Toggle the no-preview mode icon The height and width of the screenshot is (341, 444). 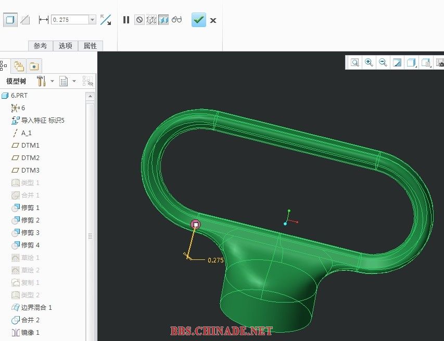pos(139,20)
